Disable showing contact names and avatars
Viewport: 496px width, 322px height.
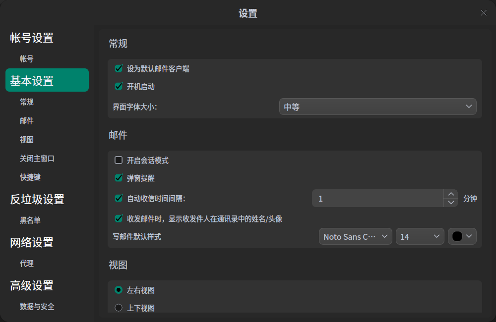(119, 218)
